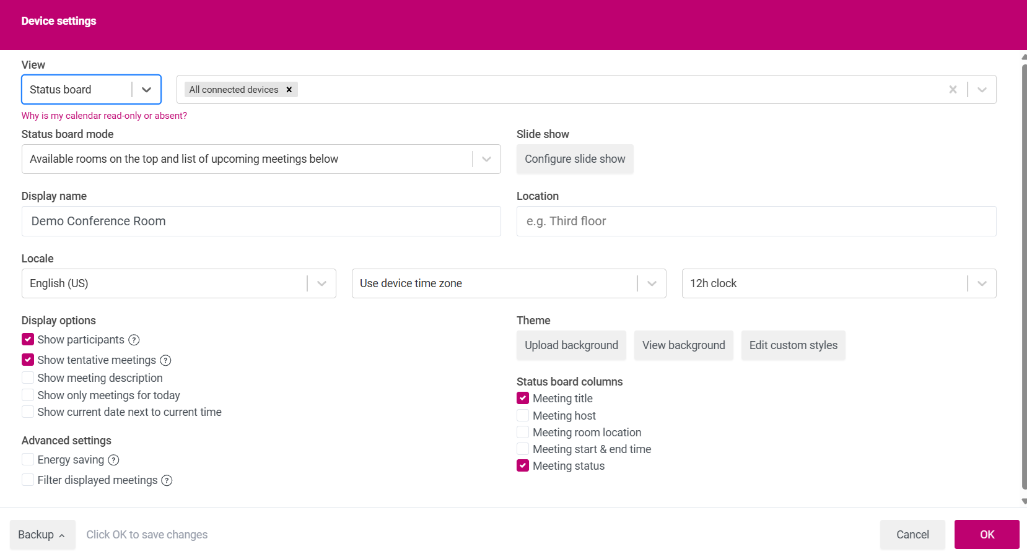Click OK to save changes

987,535
